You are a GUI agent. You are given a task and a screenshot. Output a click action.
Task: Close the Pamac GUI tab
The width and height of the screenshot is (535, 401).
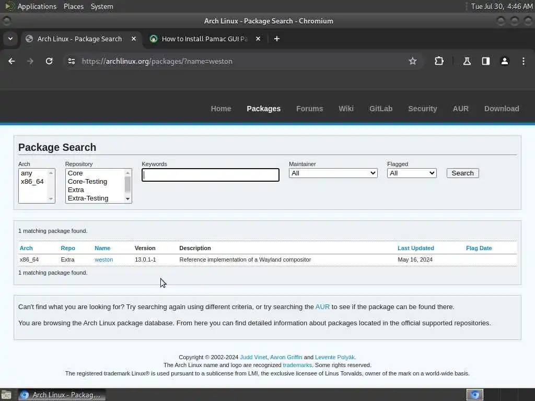258,39
